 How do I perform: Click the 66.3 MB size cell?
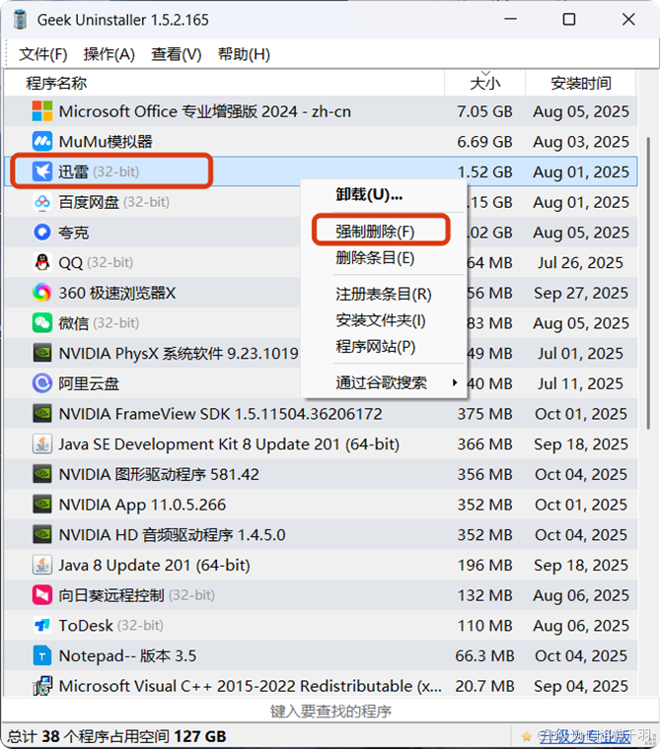(x=484, y=655)
